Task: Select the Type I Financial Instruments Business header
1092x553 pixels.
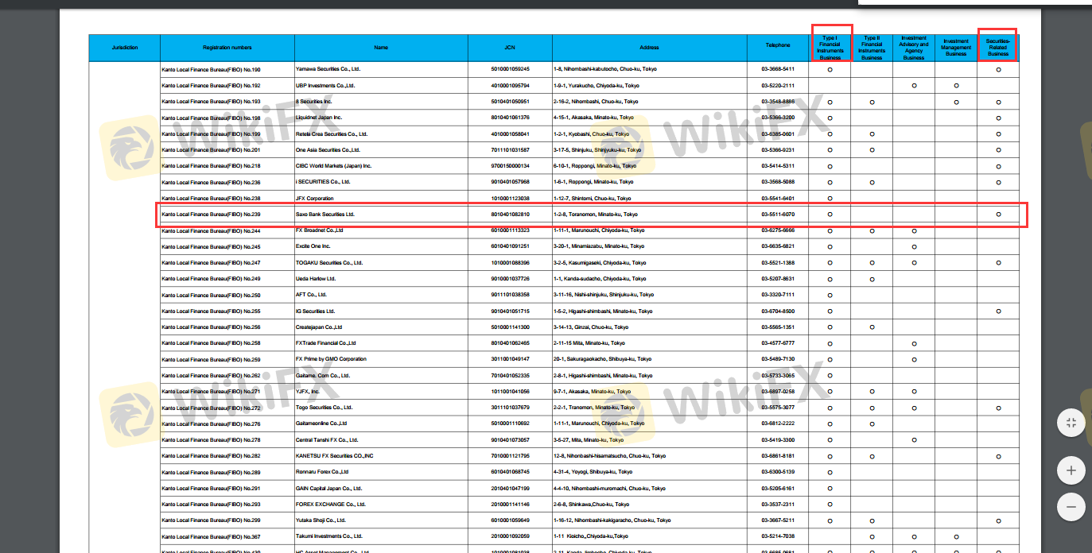Action: 830,48
